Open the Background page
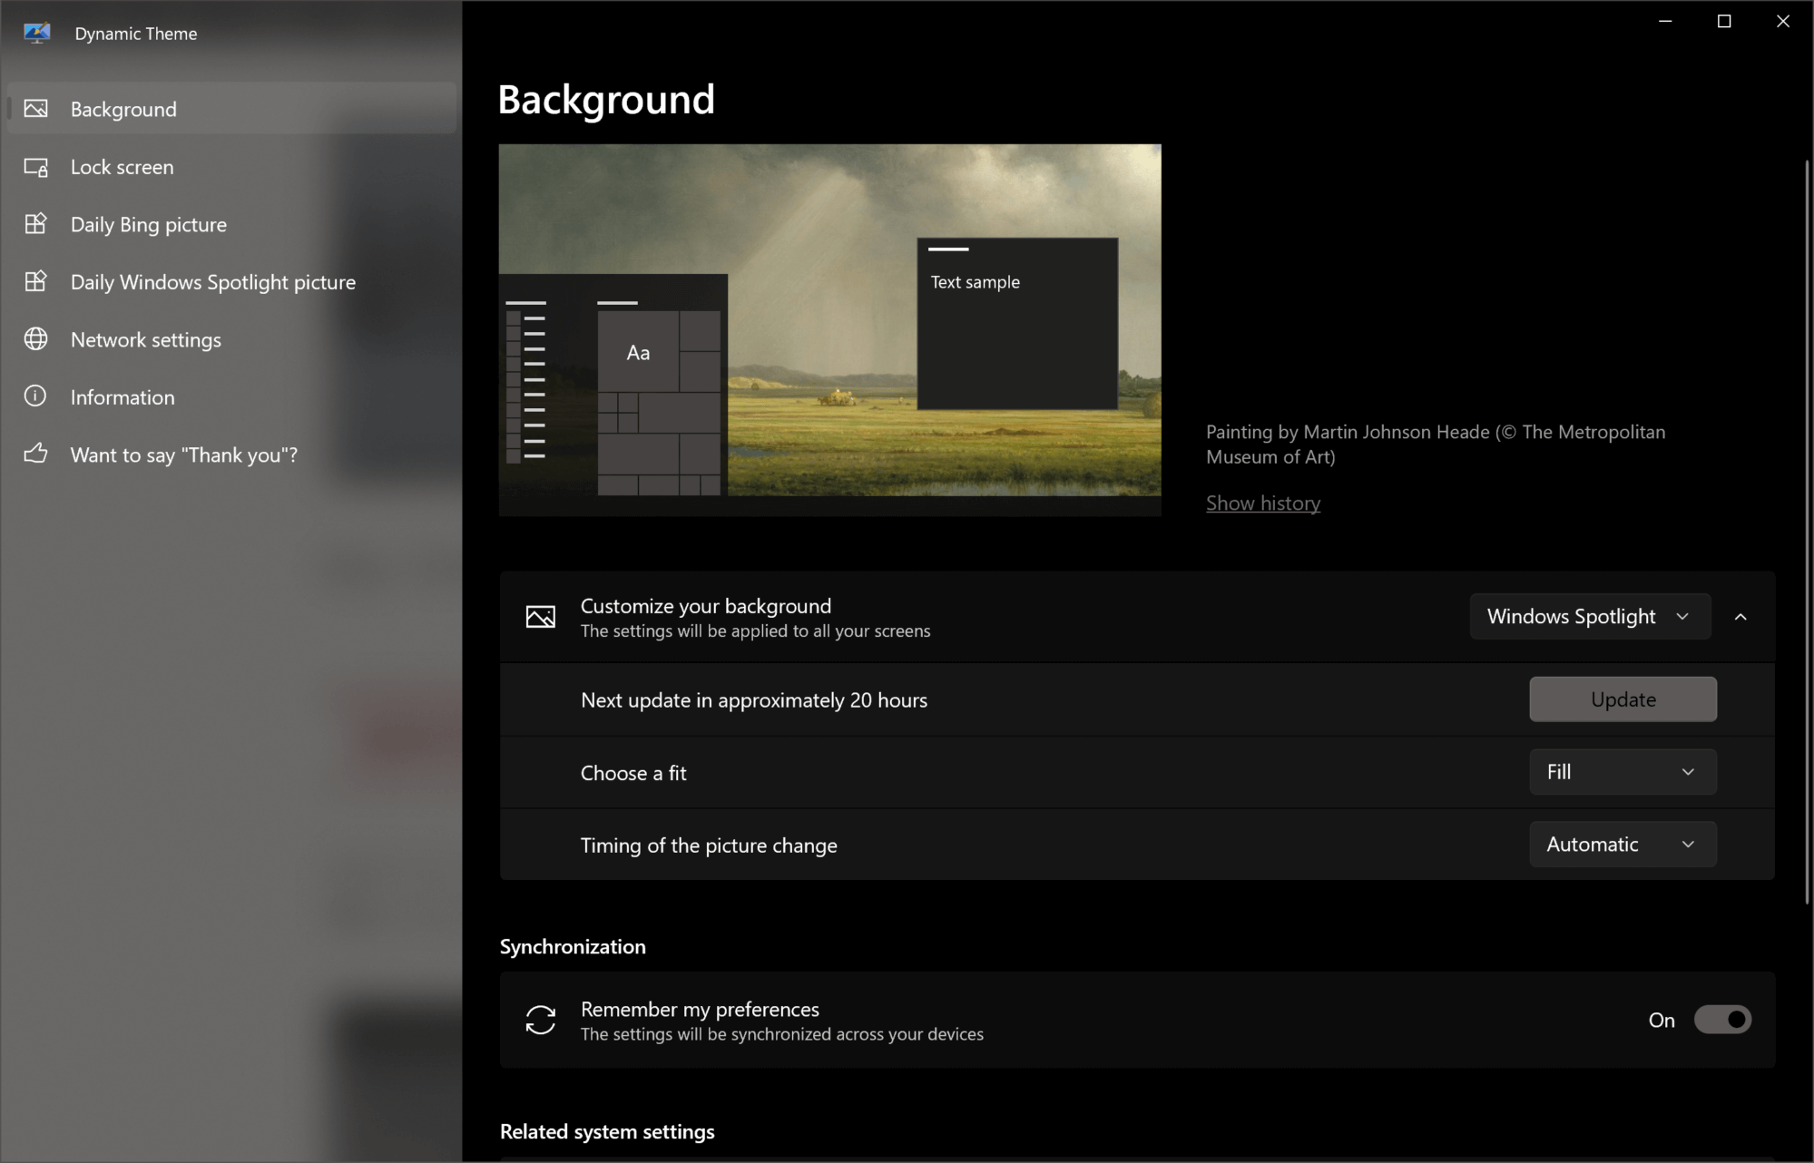 [231, 109]
